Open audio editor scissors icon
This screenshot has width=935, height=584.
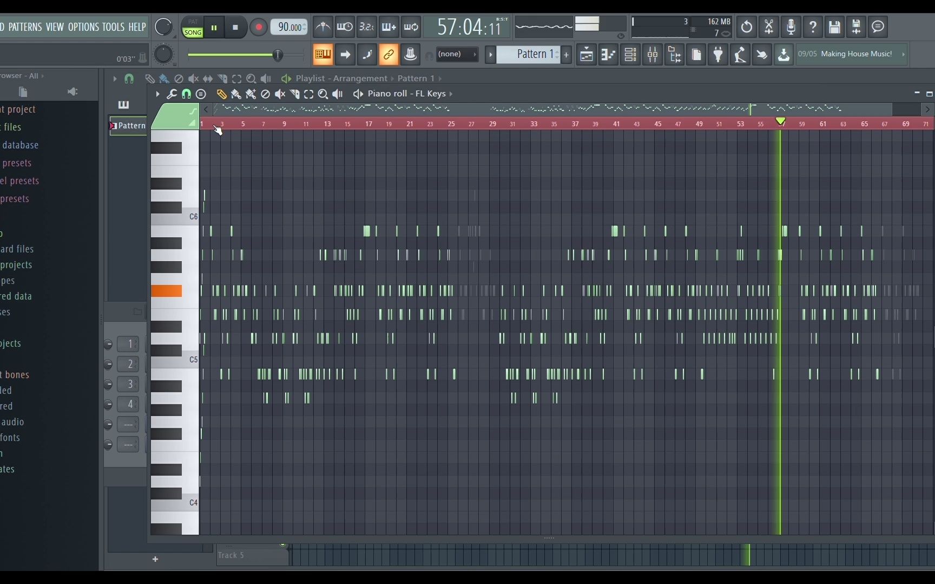pyautogui.click(x=769, y=26)
